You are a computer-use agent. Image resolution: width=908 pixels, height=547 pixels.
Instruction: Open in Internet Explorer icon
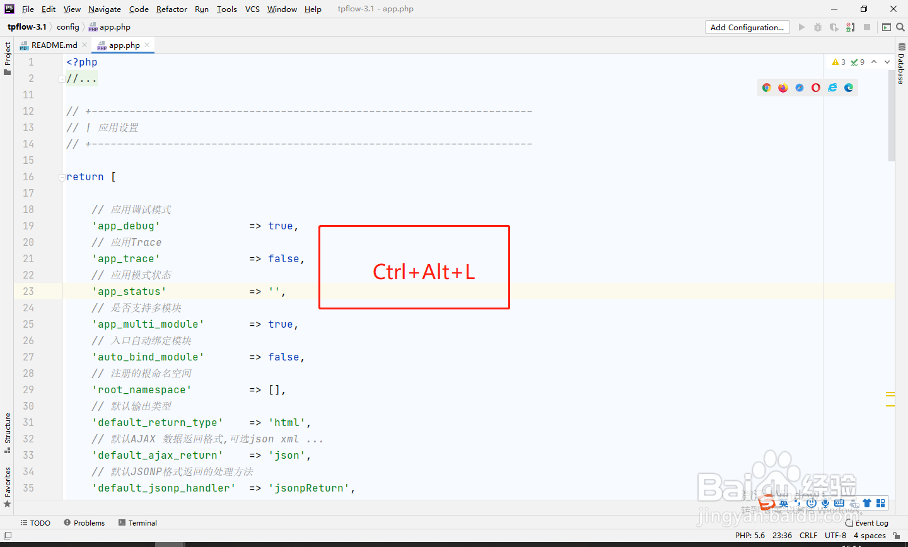coord(832,88)
